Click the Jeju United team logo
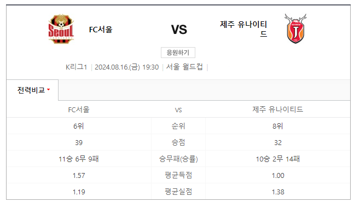This screenshot has height=202, width=354. 295,28
